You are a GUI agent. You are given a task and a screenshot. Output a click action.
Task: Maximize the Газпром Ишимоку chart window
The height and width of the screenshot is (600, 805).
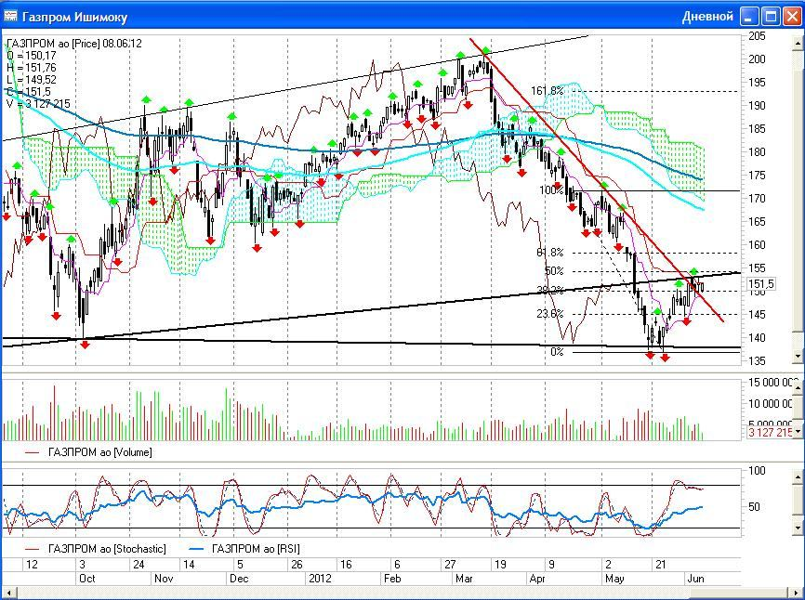[771, 17]
